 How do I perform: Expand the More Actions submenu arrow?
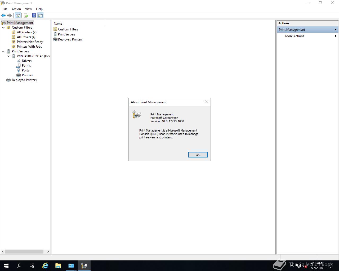coord(336,36)
